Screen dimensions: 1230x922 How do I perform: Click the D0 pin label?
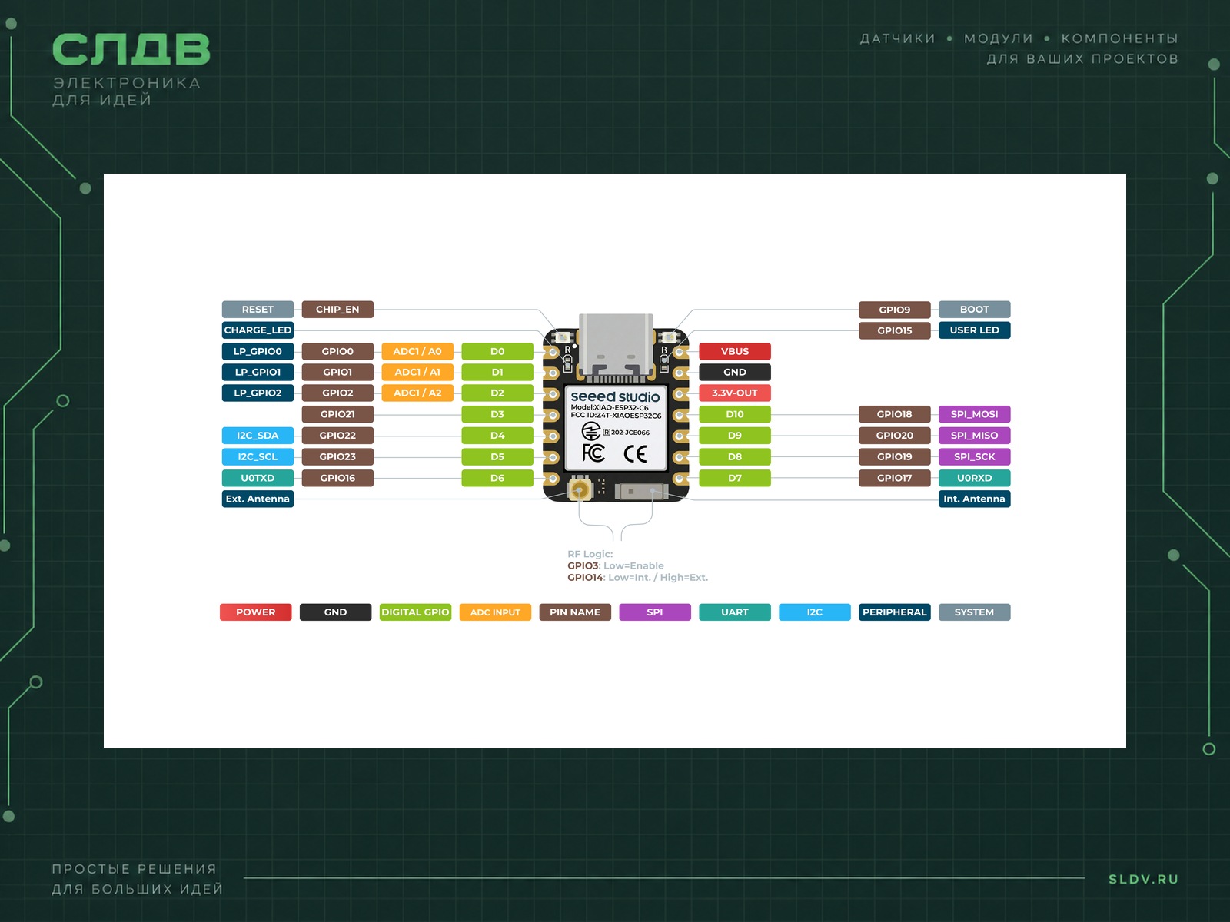click(497, 351)
